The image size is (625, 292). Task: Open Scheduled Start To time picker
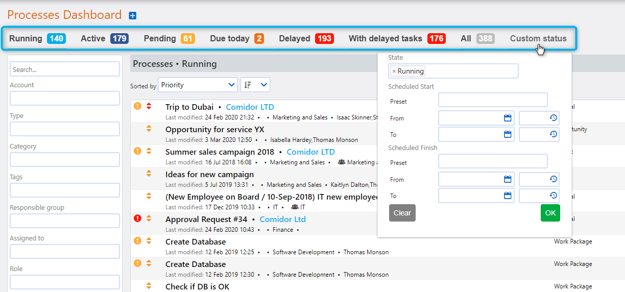(x=554, y=135)
